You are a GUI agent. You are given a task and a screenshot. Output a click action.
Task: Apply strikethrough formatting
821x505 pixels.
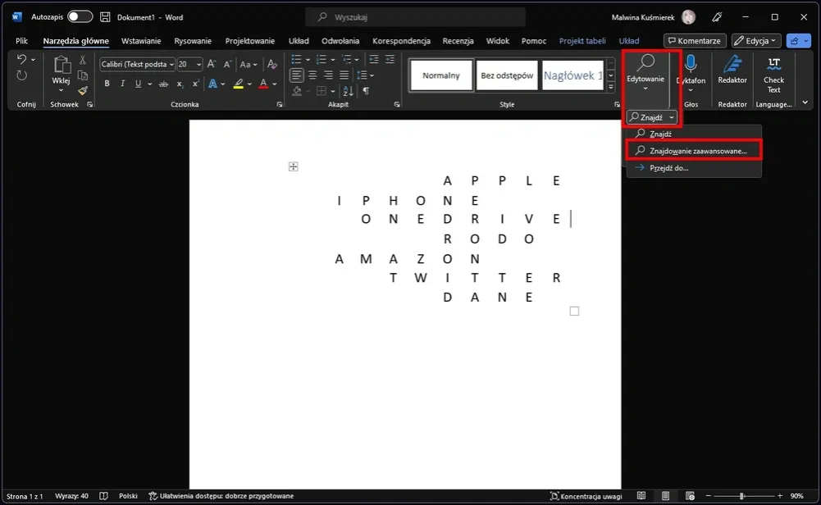pyautogui.click(x=163, y=84)
